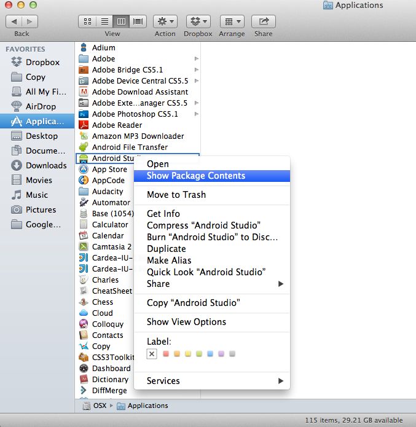
Task: Select Android File Transfer app
Action: (138, 147)
